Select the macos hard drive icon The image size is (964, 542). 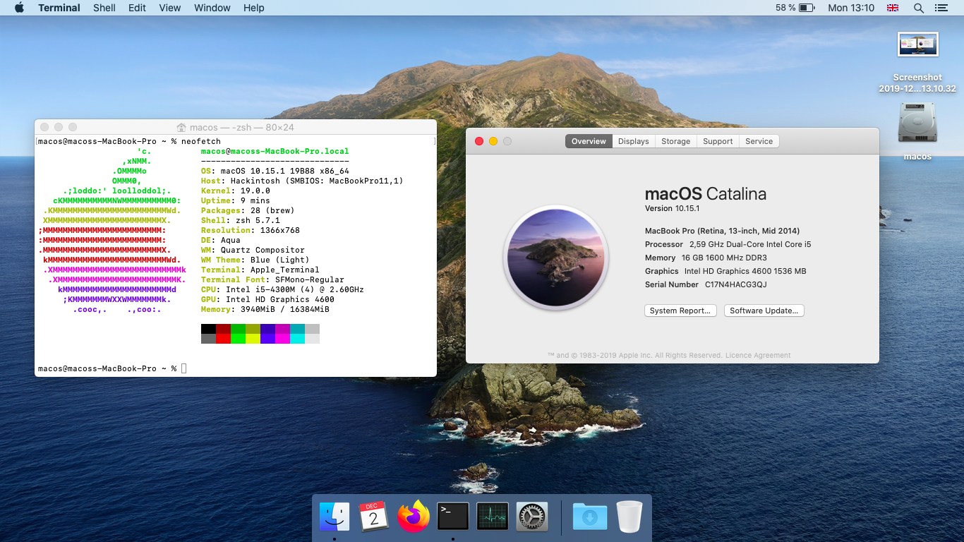(917, 131)
